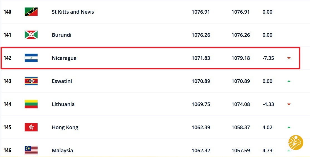This screenshot has width=310, height=157.
Task: Open the Lithuania team name
Action: point(63,104)
